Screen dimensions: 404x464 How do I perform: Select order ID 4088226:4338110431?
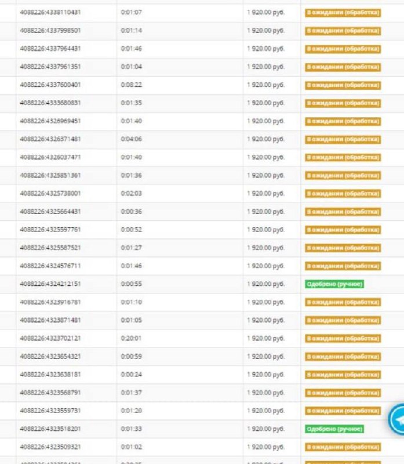pyautogui.click(x=50, y=12)
